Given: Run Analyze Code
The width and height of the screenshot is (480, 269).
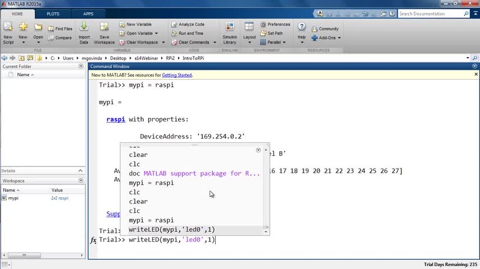Looking at the screenshot, I should click(188, 25).
